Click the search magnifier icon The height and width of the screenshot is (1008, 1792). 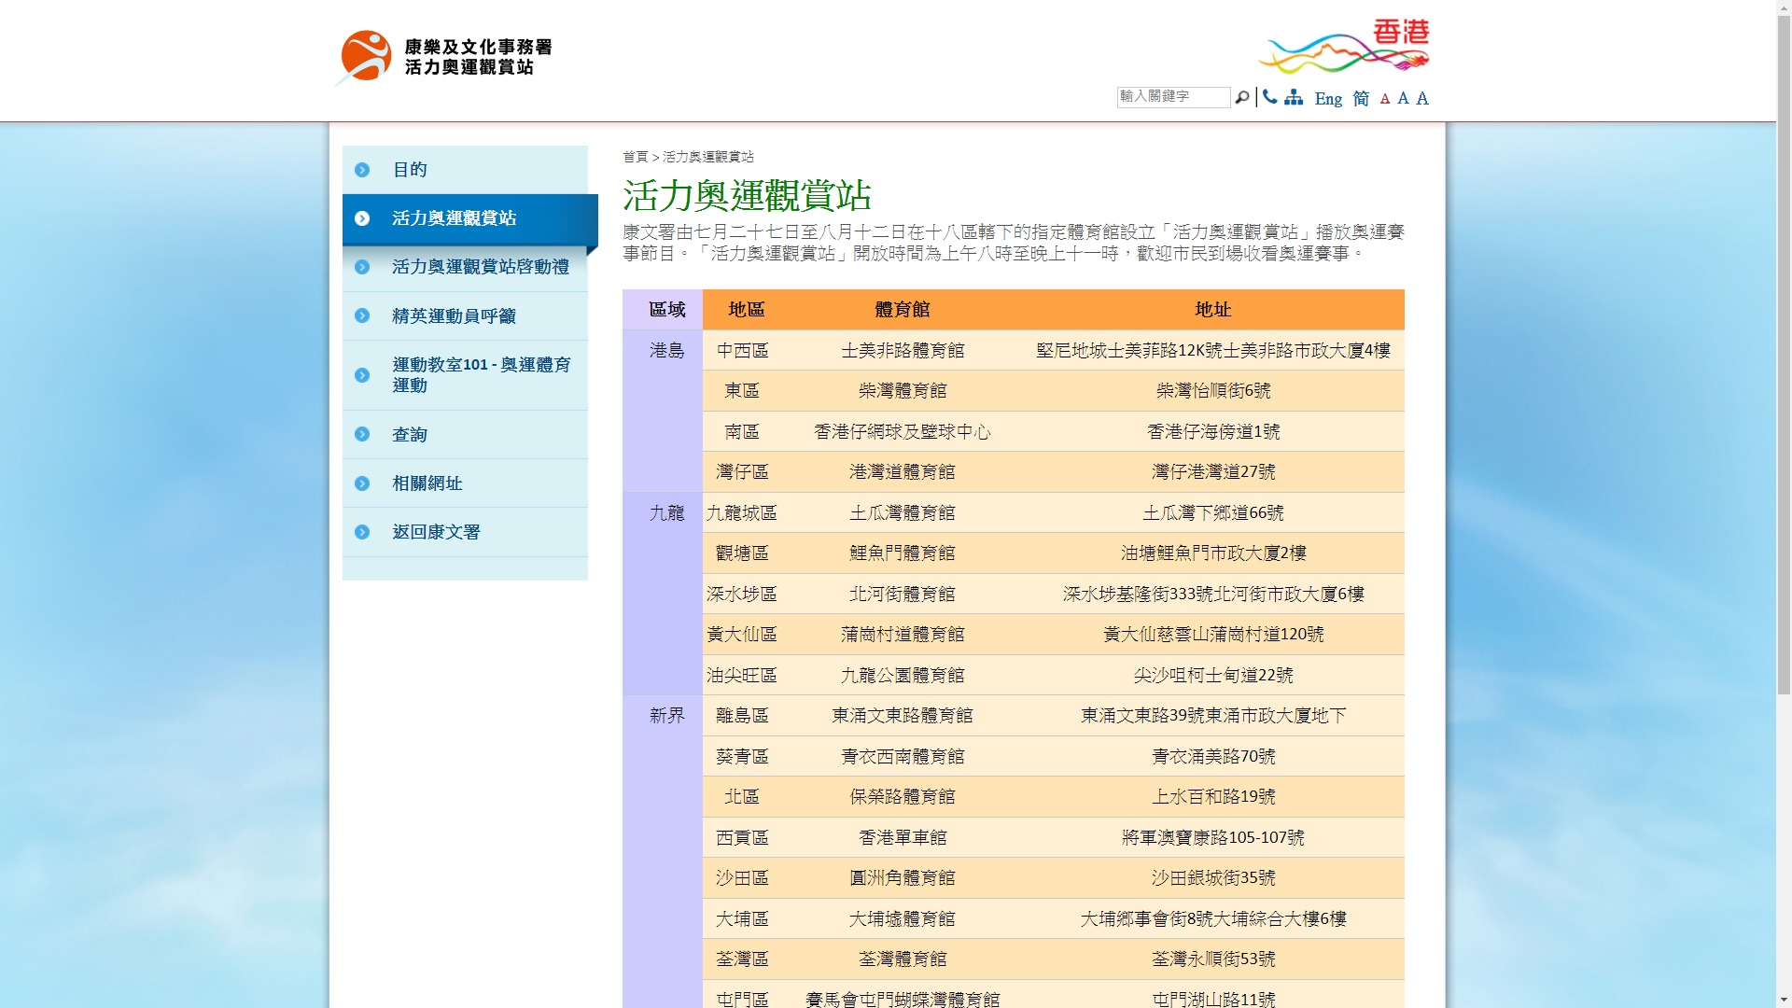(1241, 97)
